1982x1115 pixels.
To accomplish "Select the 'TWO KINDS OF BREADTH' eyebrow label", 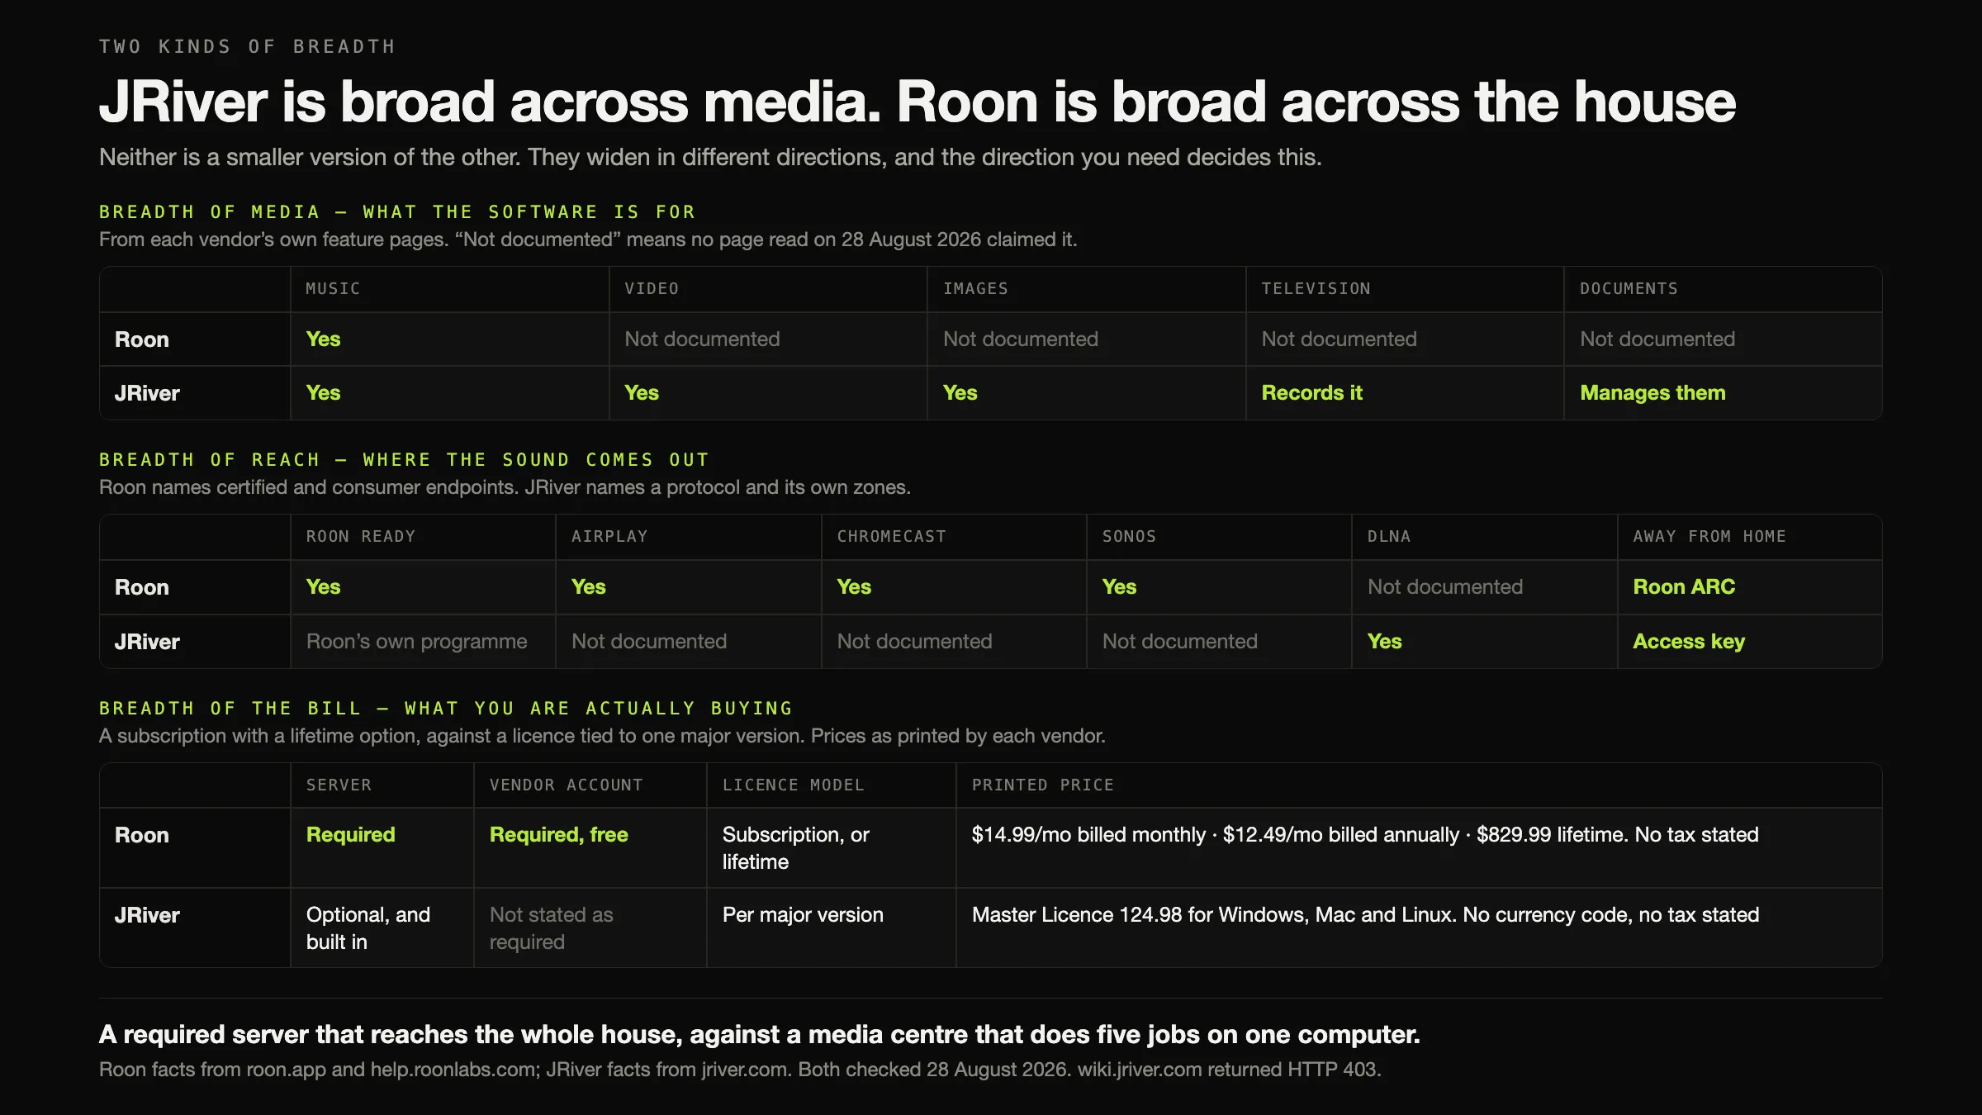I will (x=247, y=46).
